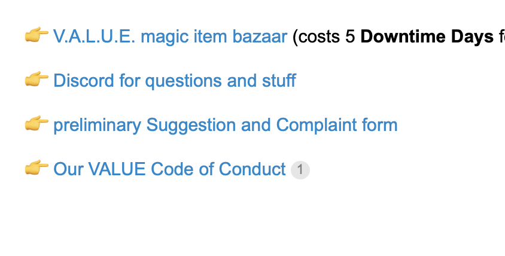Screen dimensions: 505x256
Task: Click the word 'Complaint' in the form link
Action: pos(317,125)
